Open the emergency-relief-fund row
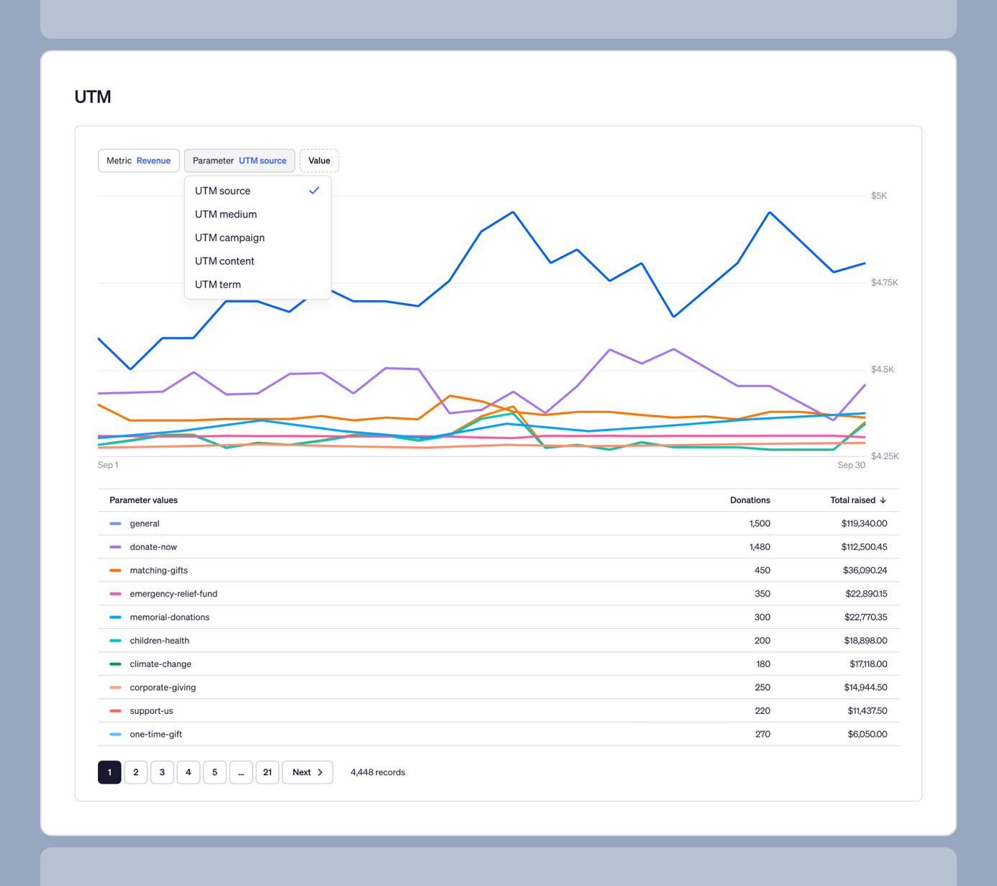Image resolution: width=997 pixels, height=886 pixels. [x=173, y=594]
